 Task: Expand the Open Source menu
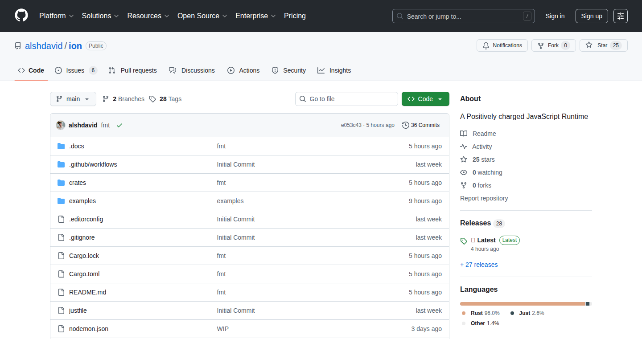tap(202, 16)
